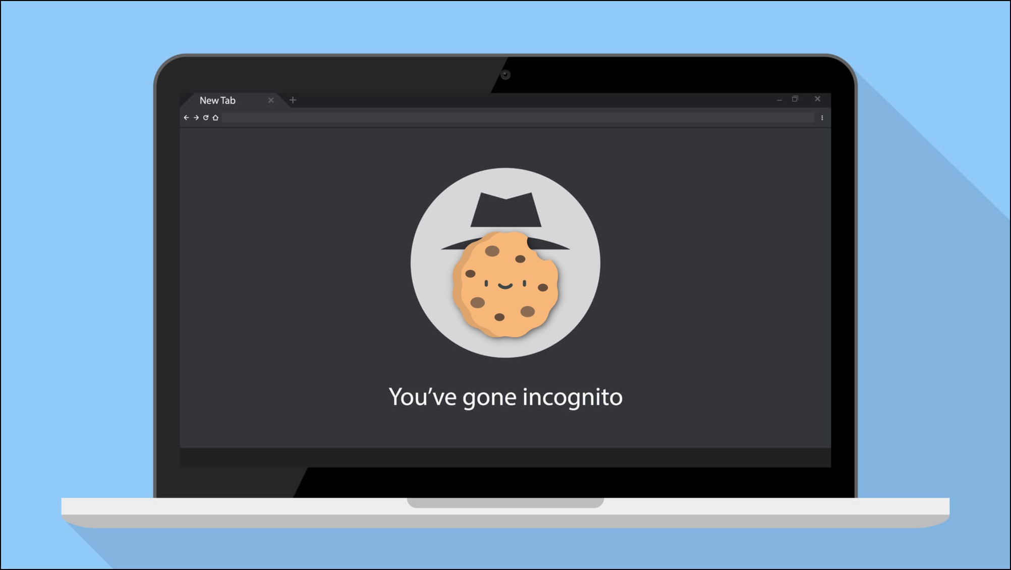
Task: Click the Chrome menu three-dot icon
Action: (x=821, y=118)
